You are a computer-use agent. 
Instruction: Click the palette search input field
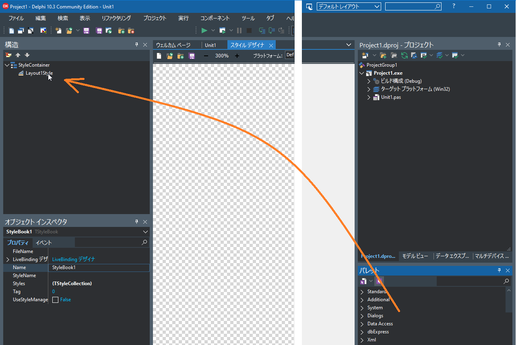470,282
